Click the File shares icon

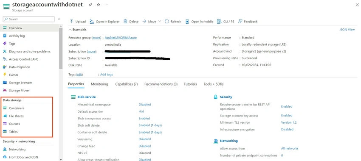[x=5, y=116]
